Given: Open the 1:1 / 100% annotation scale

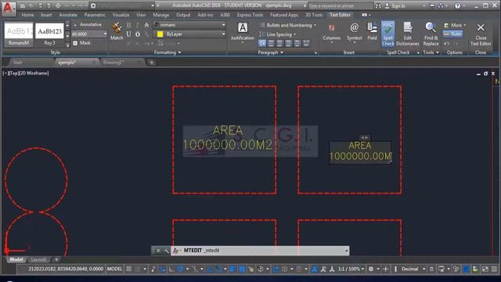Looking at the screenshot, I should point(351,269).
